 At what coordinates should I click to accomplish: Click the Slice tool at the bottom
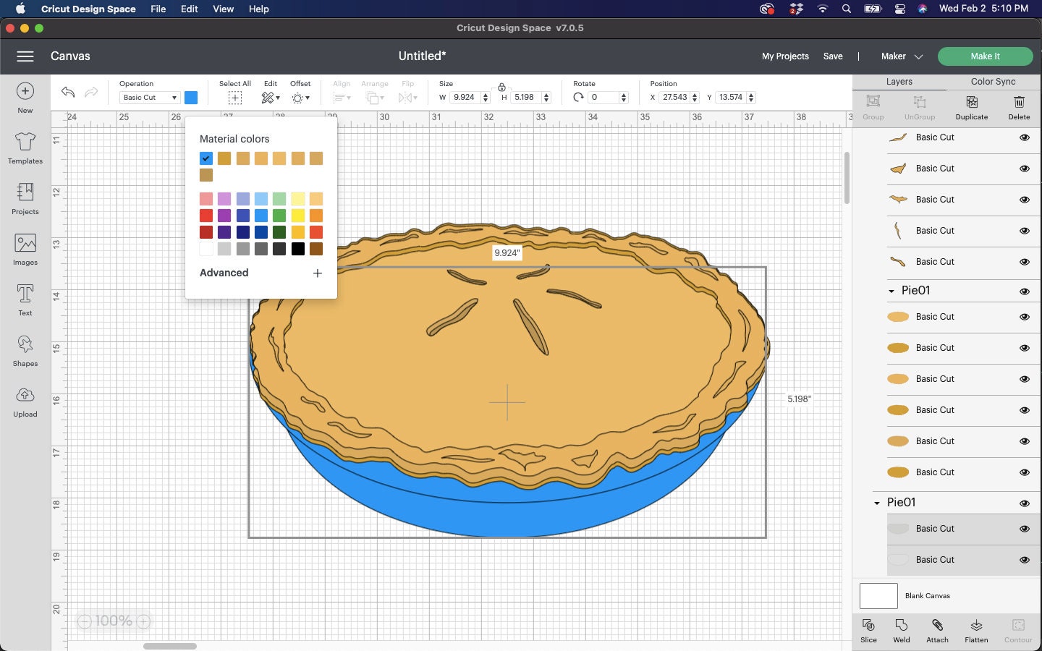868,630
